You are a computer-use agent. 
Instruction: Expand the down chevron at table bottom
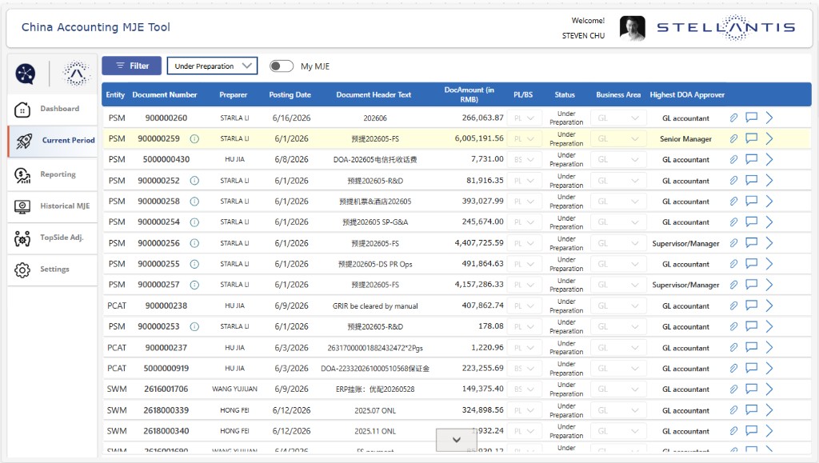click(457, 440)
